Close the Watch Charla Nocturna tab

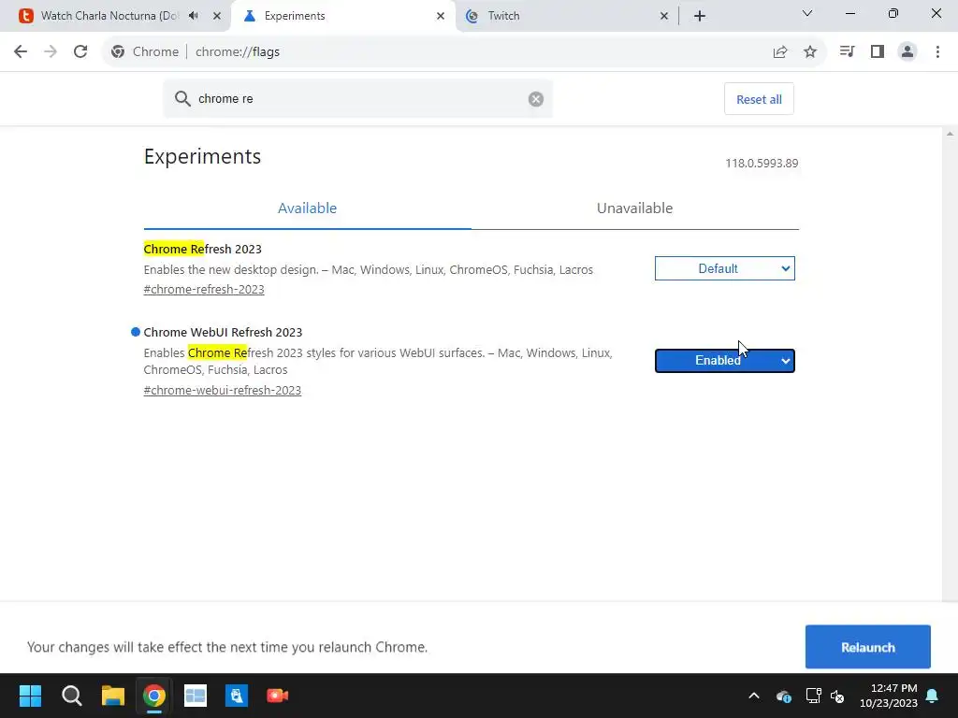217,16
